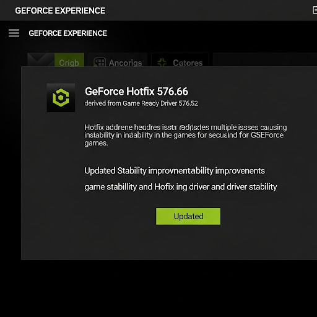Click the GeForce Hotfix 576.66 heading

[x=136, y=92]
